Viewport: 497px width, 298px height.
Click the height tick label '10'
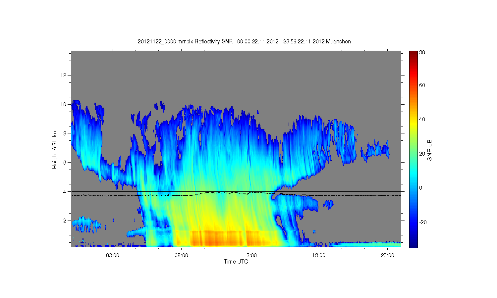(x=64, y=104)
